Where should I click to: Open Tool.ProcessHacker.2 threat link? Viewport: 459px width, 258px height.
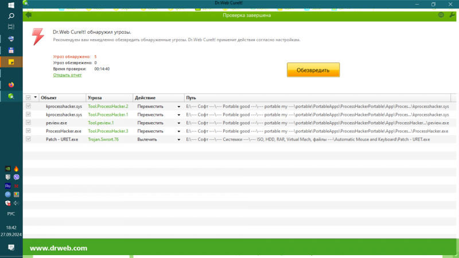click(x=108, y=106)
